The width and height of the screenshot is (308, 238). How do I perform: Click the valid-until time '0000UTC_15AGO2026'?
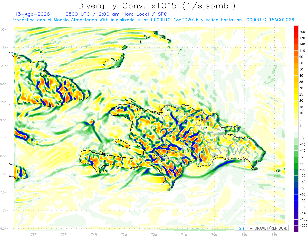pyautogui.click(x=270, y=20)
